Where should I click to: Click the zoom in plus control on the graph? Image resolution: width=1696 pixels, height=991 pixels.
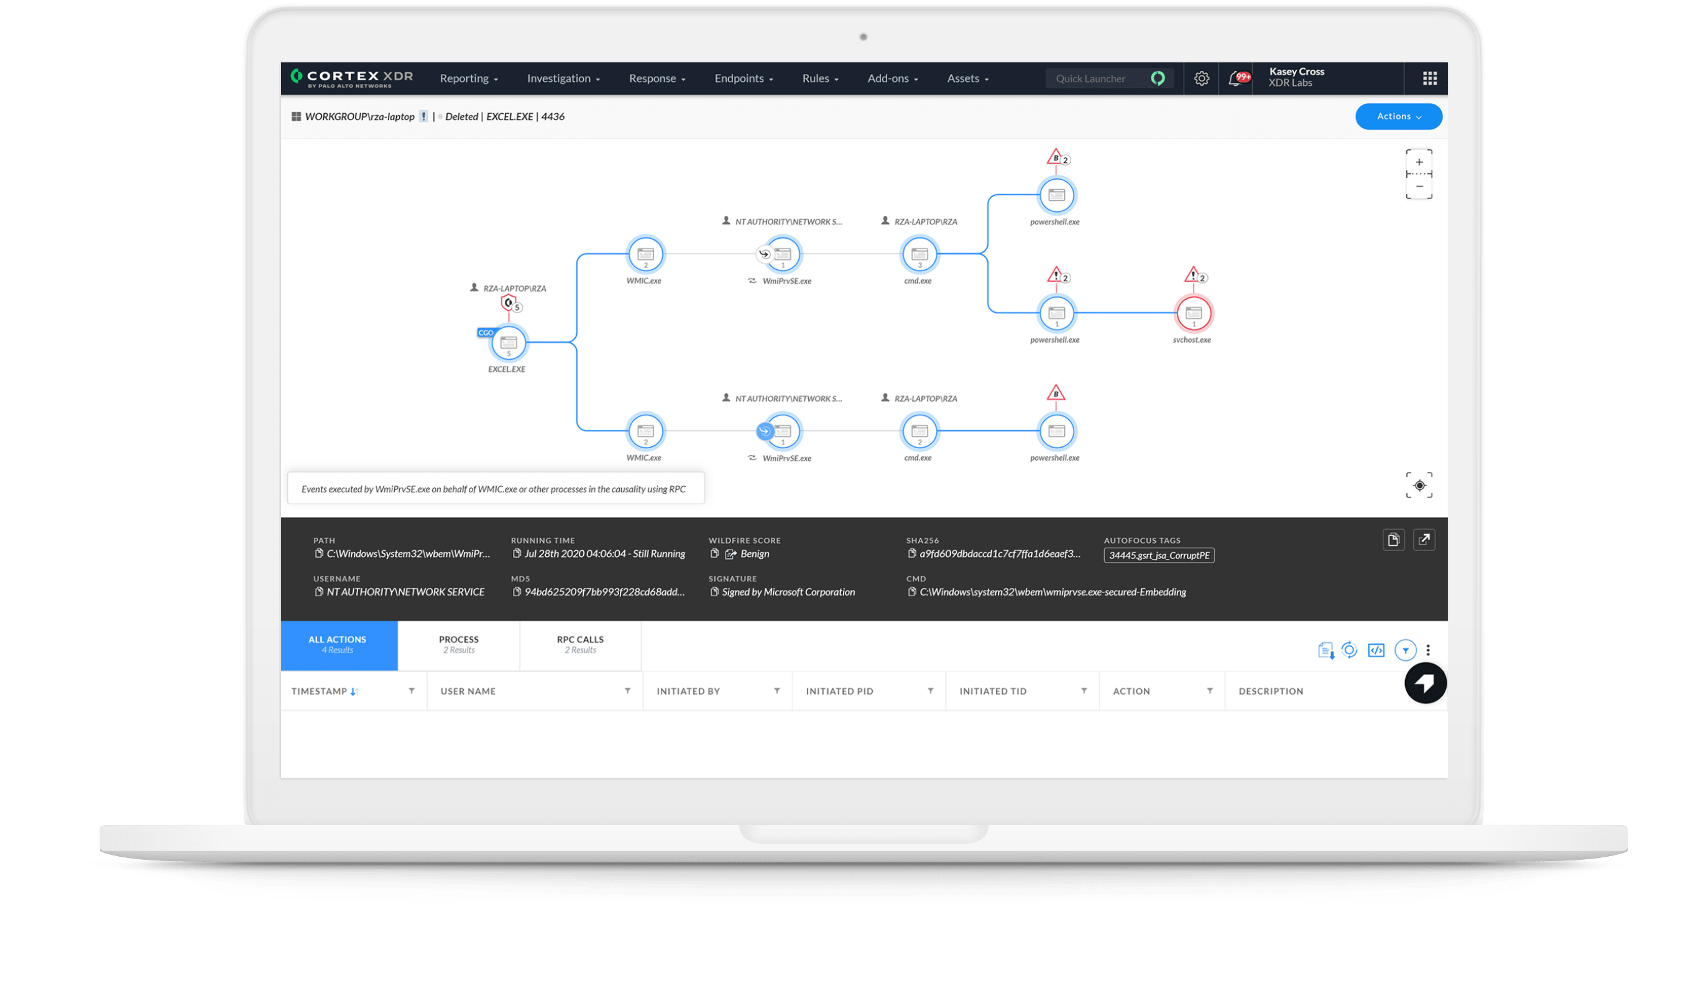1419,161
